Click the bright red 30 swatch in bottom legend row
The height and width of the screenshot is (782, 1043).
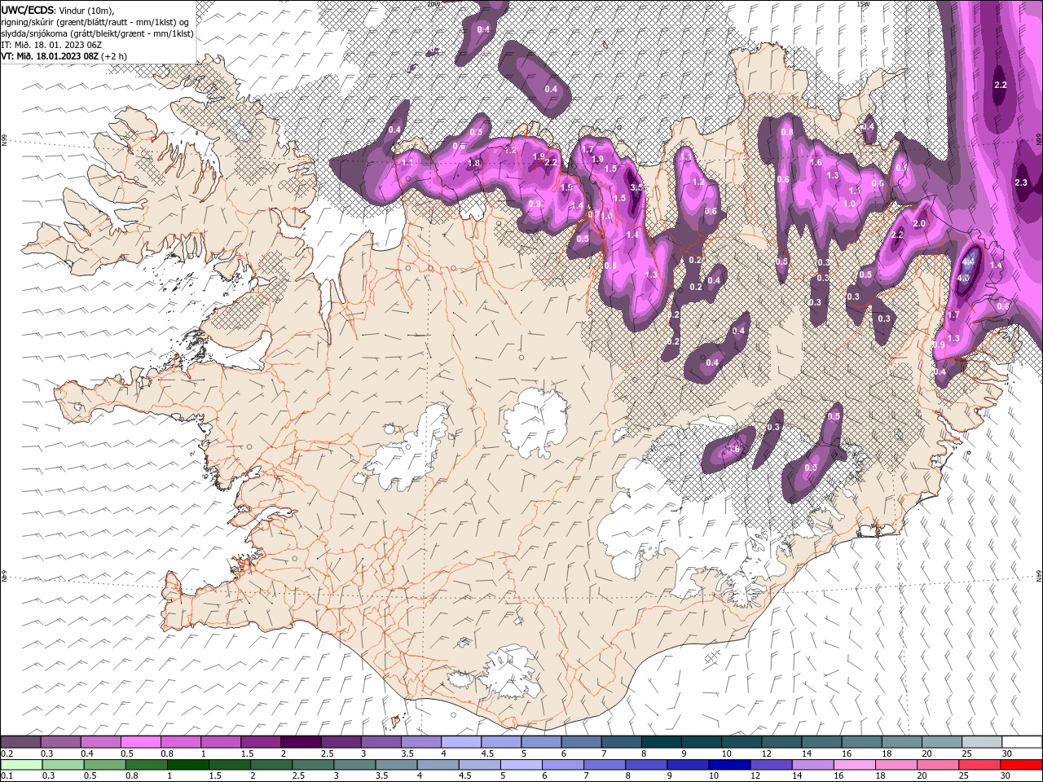coord(1022,764)
